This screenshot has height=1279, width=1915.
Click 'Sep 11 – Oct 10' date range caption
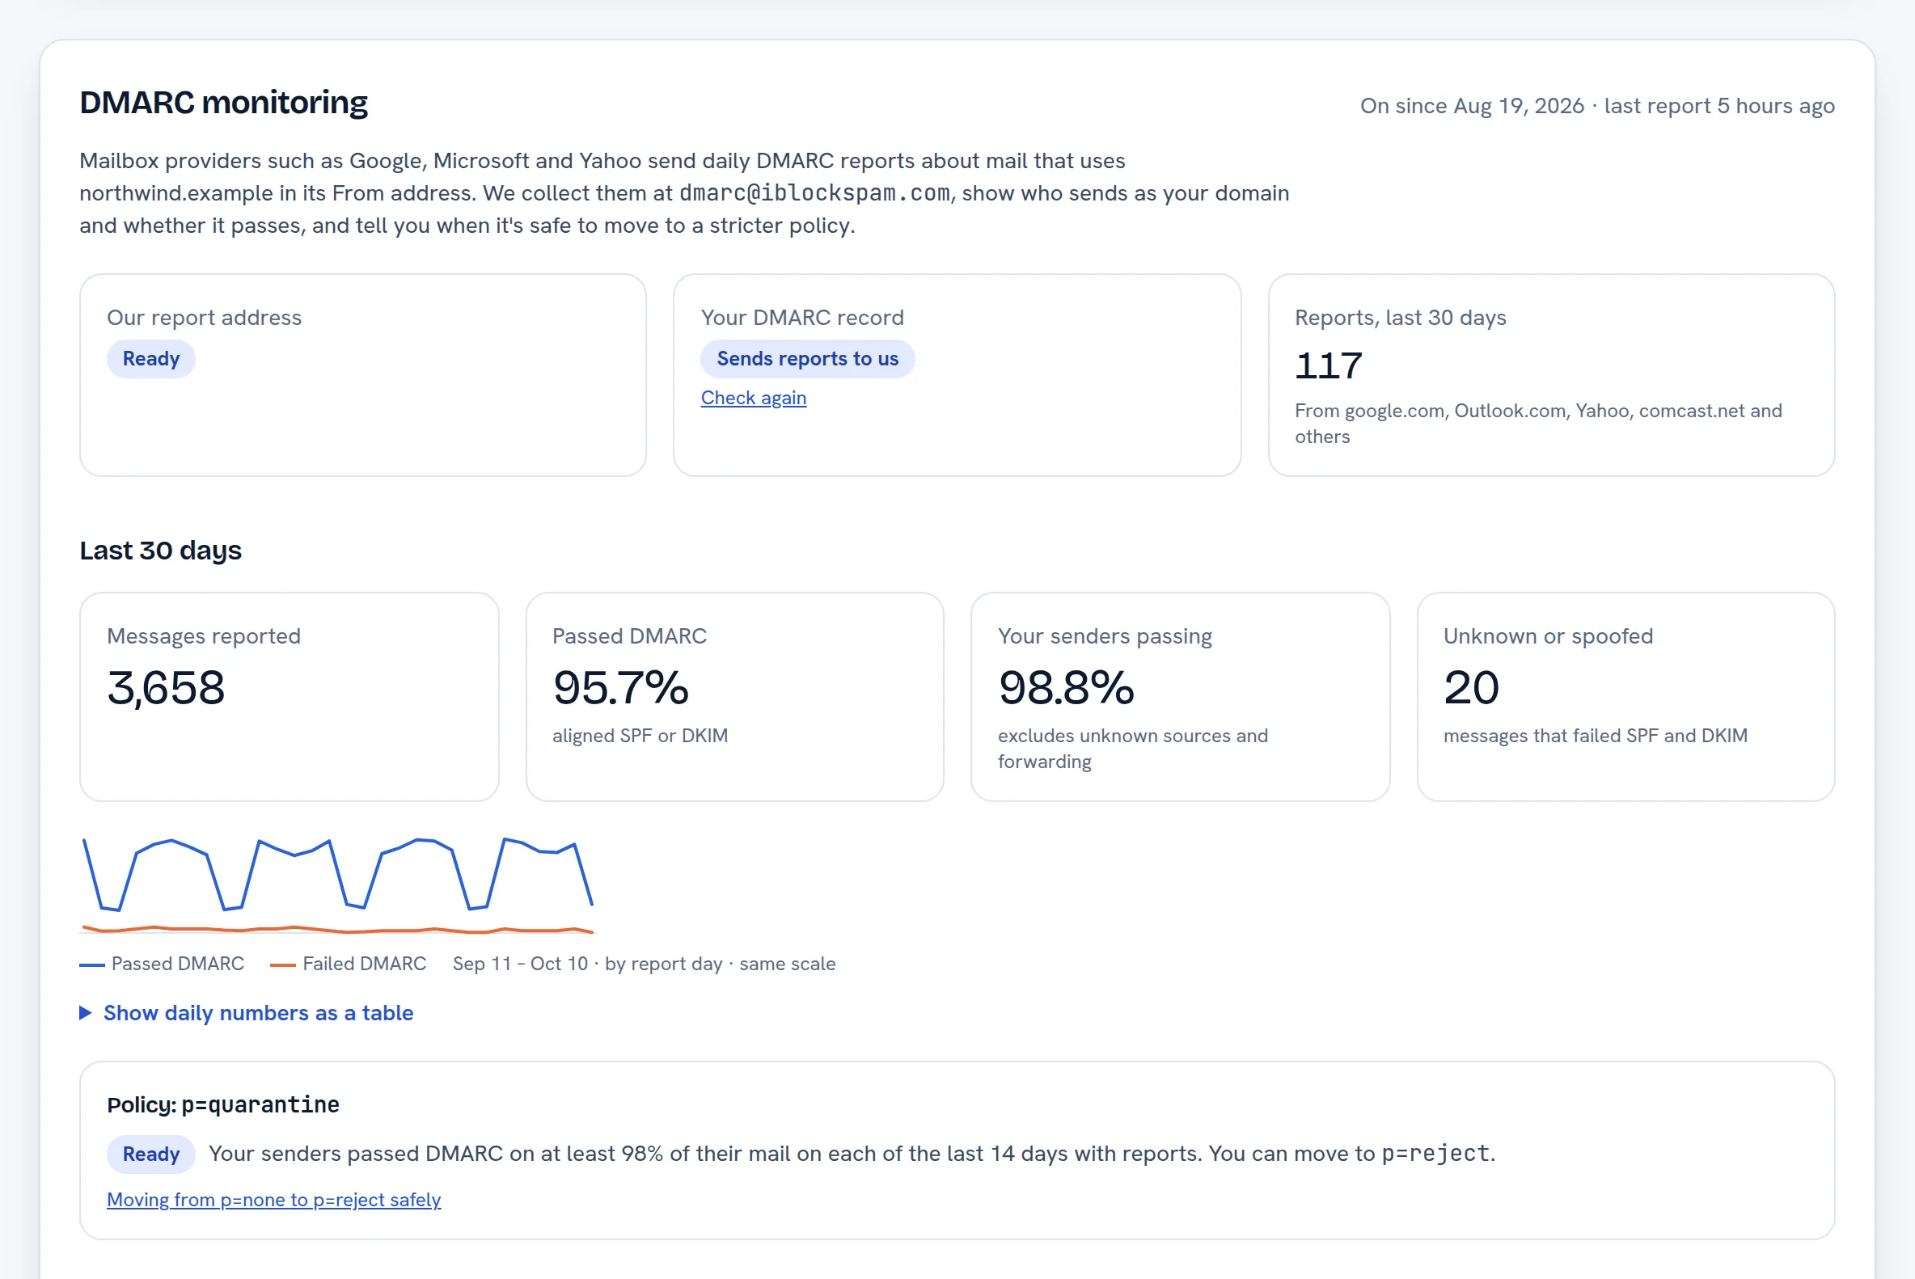coord(521,964)
